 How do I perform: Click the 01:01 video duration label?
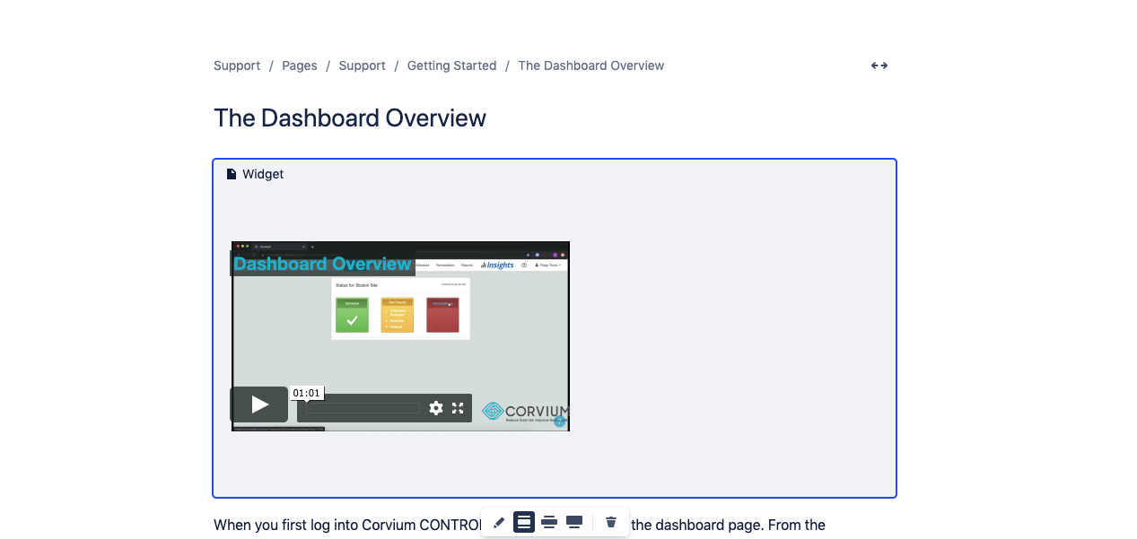(306, 393)
